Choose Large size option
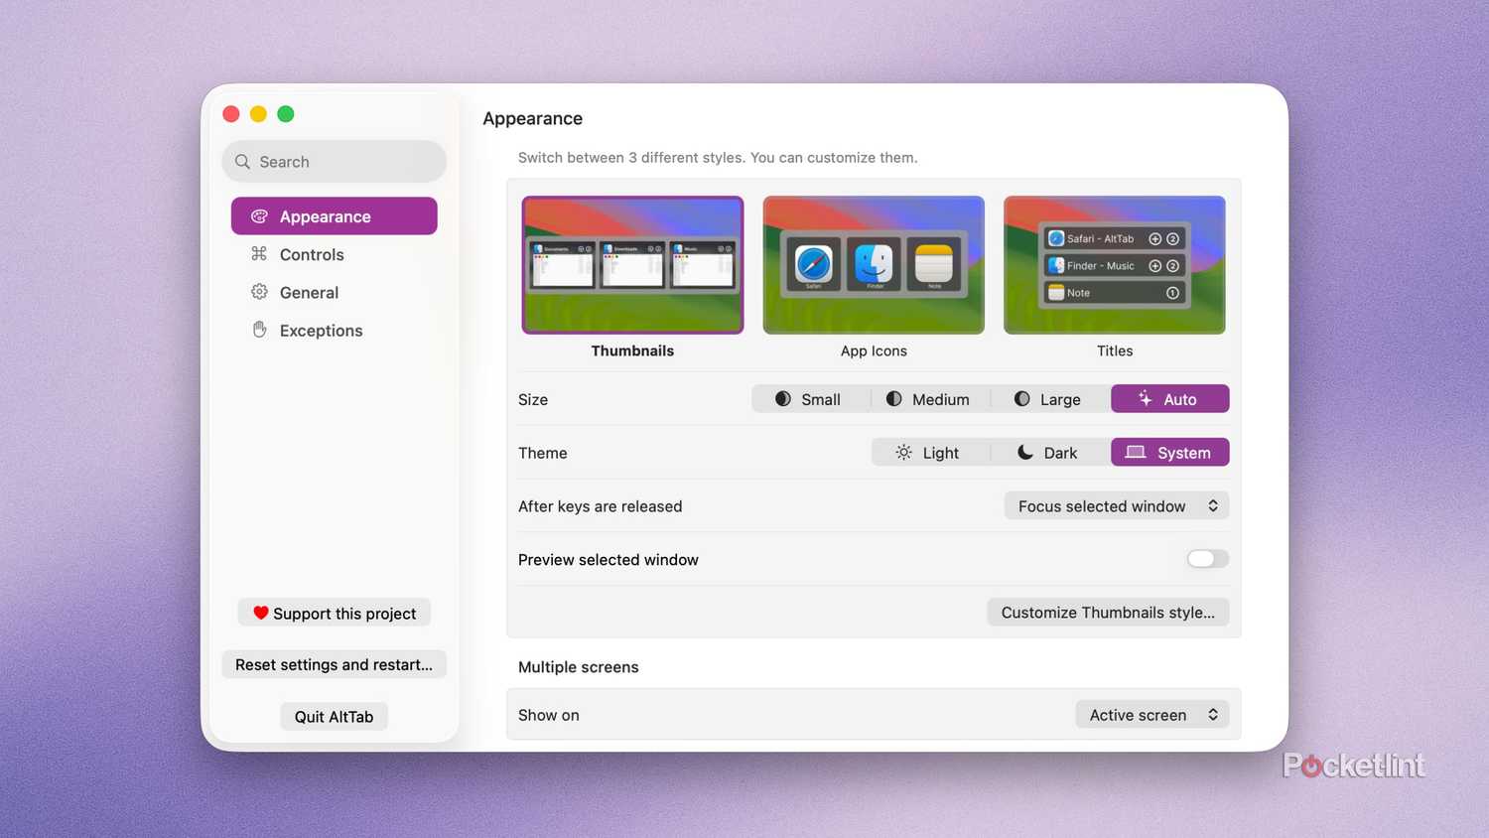This screenshot has height=838, width=1489. [1051, 398]
